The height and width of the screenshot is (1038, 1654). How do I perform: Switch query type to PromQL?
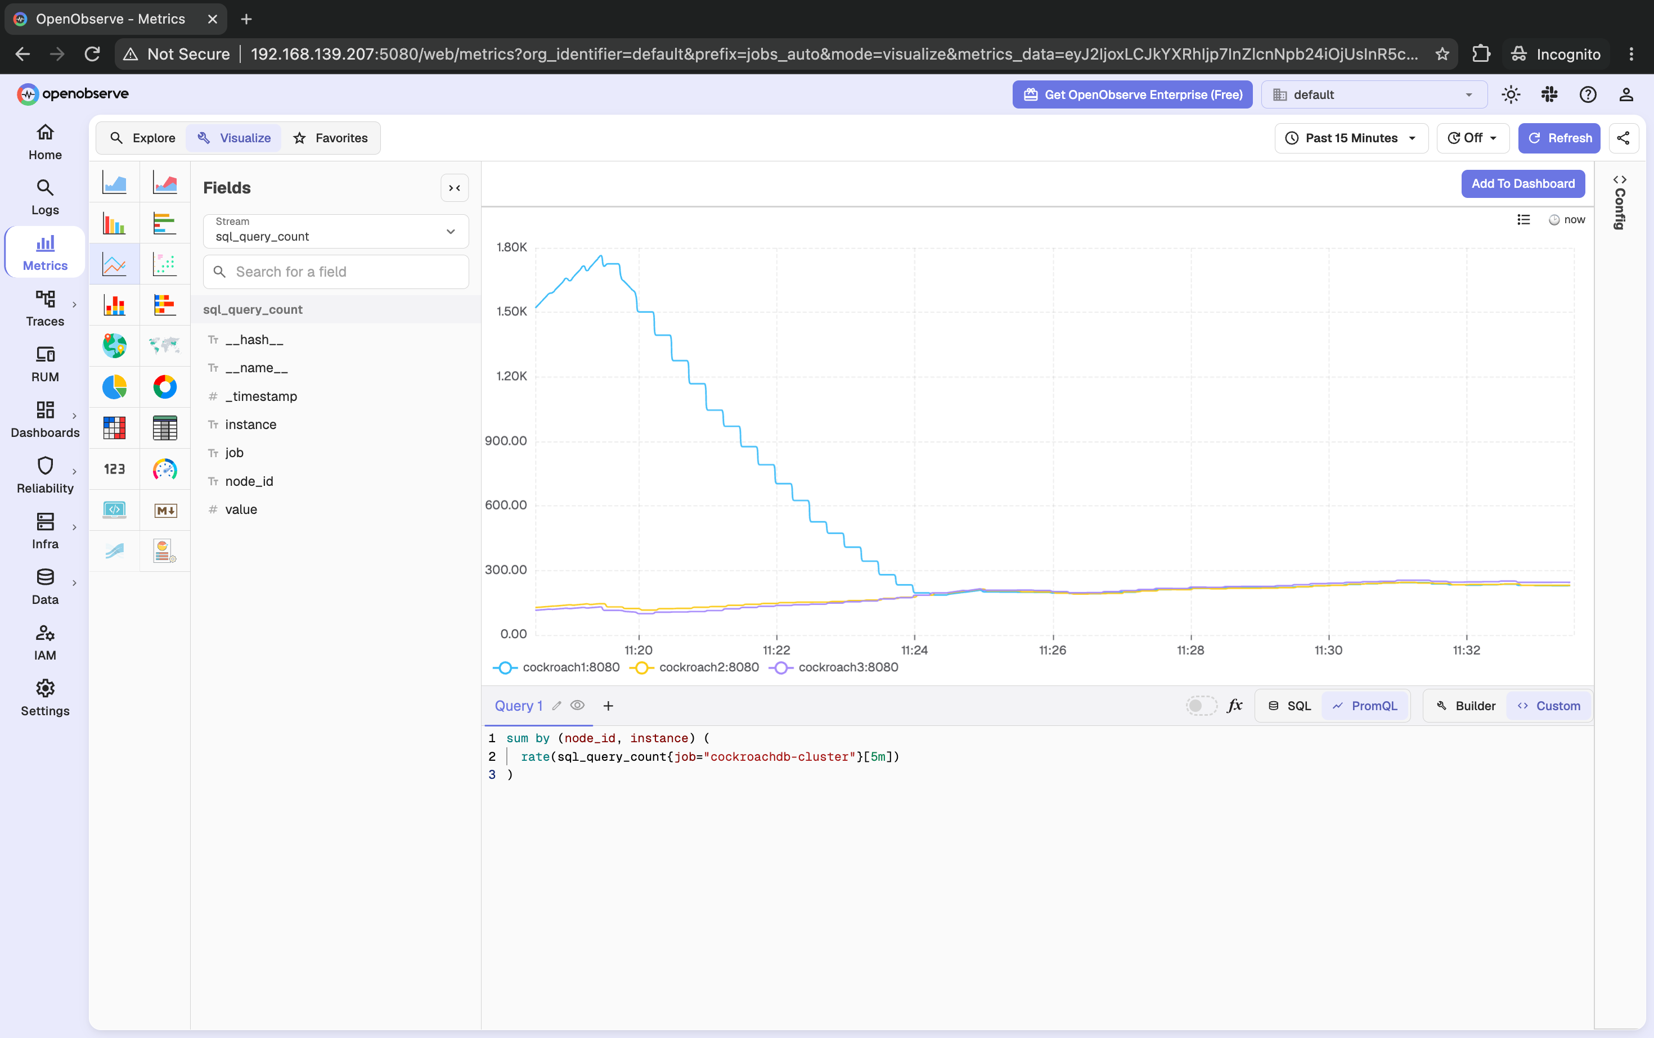click(x=1365, y=706)
